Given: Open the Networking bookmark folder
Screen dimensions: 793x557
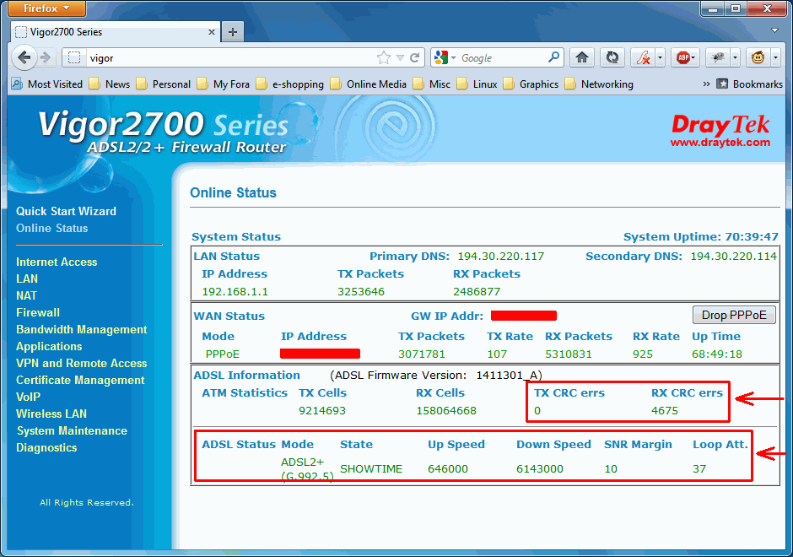Looking at the screenshot, I should tap(599, 84).
